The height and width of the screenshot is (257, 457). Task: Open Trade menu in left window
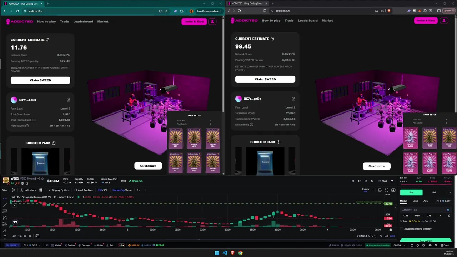pyautogui.click(x=65, y=22)
